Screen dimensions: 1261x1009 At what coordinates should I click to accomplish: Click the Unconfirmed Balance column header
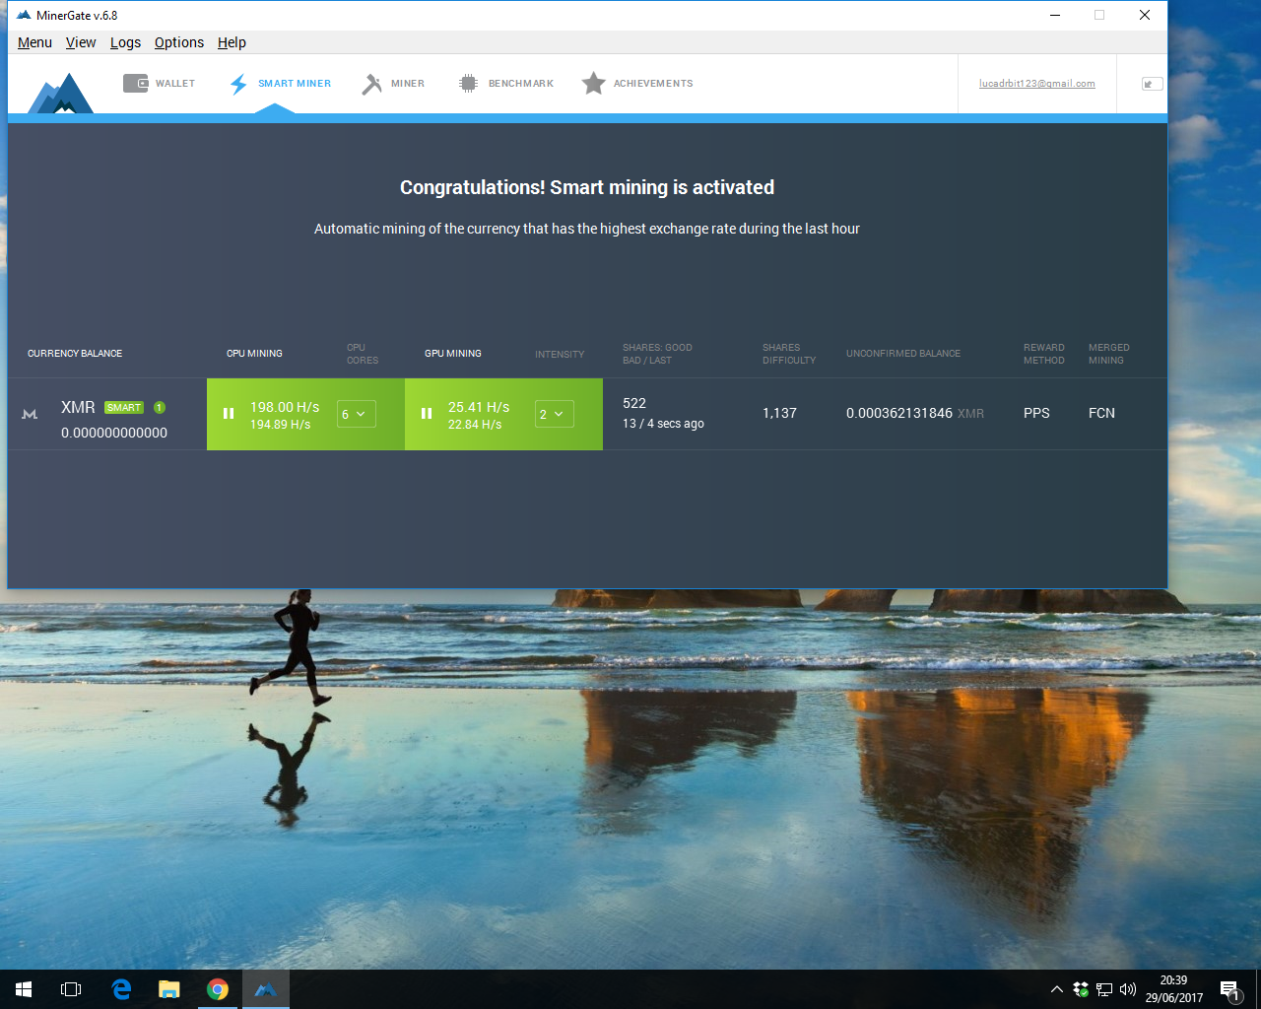[x=903, y=354]
